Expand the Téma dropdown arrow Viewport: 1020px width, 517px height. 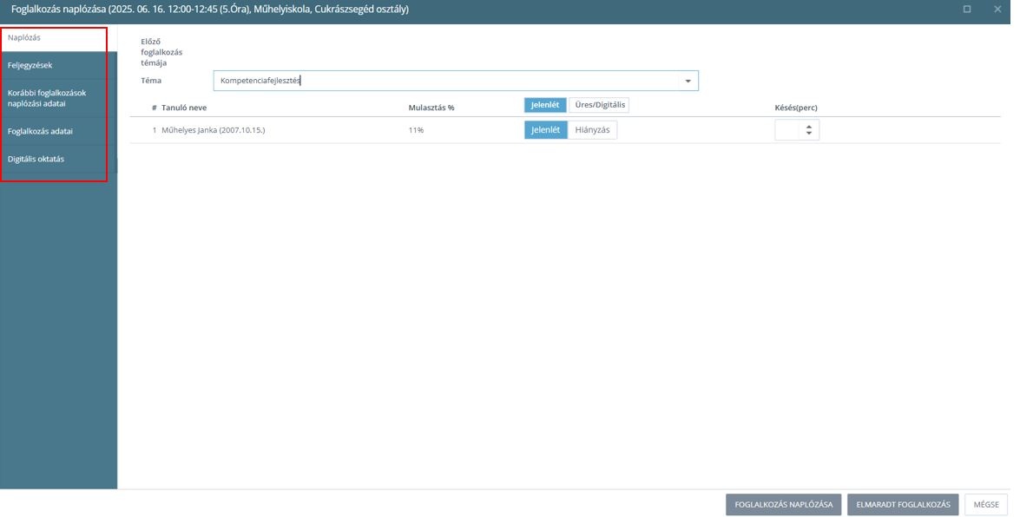pos(688,82)
